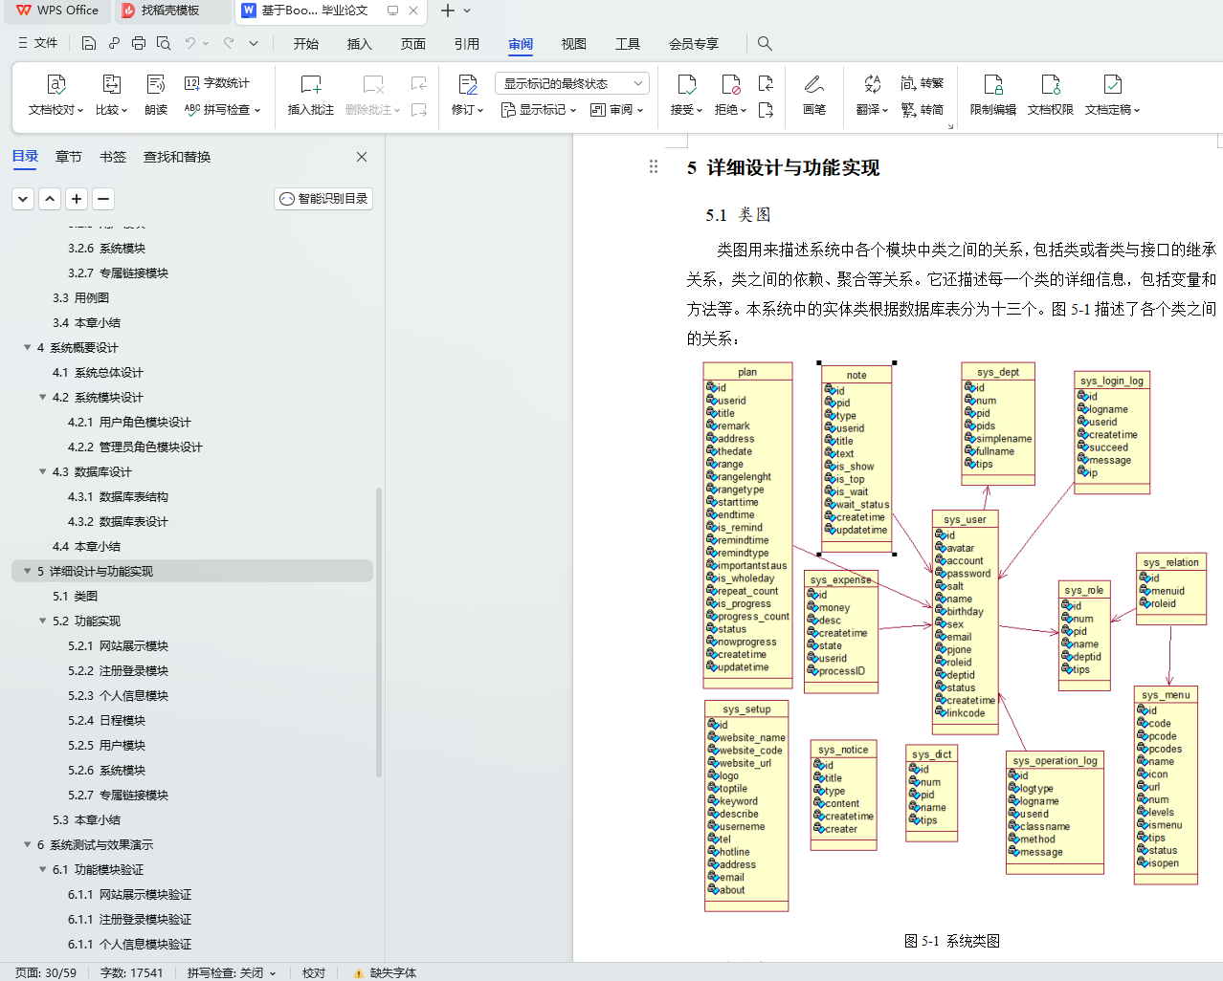Select the 画笔 pen tool
The height and width of the screenshot is (981, 1223).
(814, 96)
